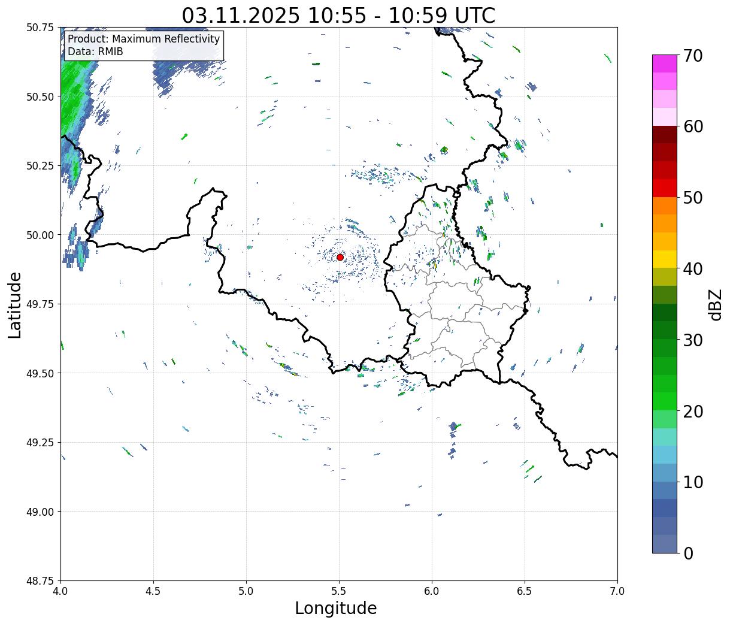The width and height of the screenshot is (730, 623).
Task: Click latitude tick label 49.00
Action: 40,512
